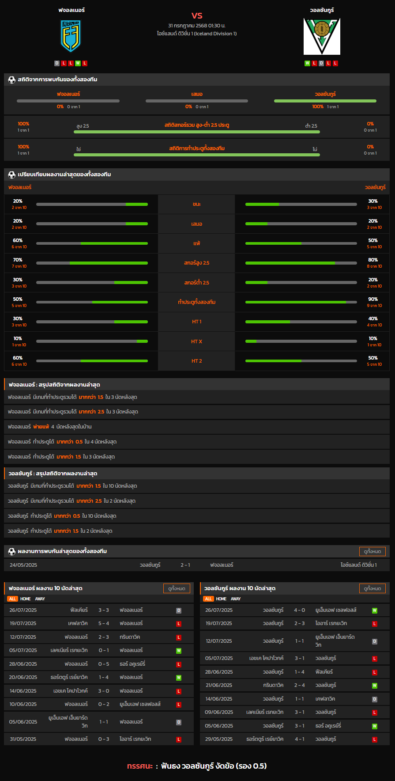Click the L result badge for 28/06/2025 ฟจอลเนอร์ 0-5 match
Viewport: 395px width, 781px height.
pos(179,664)
